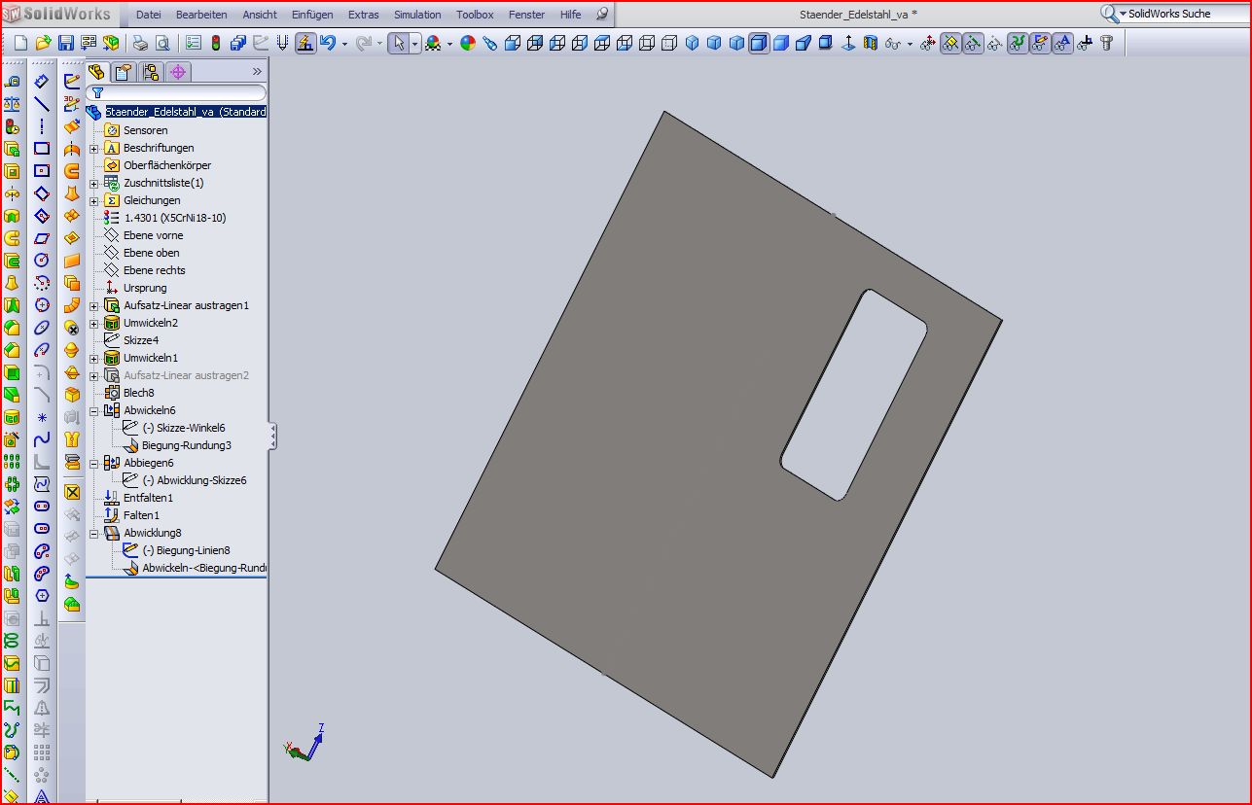Toggle the shaded-with-edges display style
The image size is (1252, 805).
tap(759, 43)
